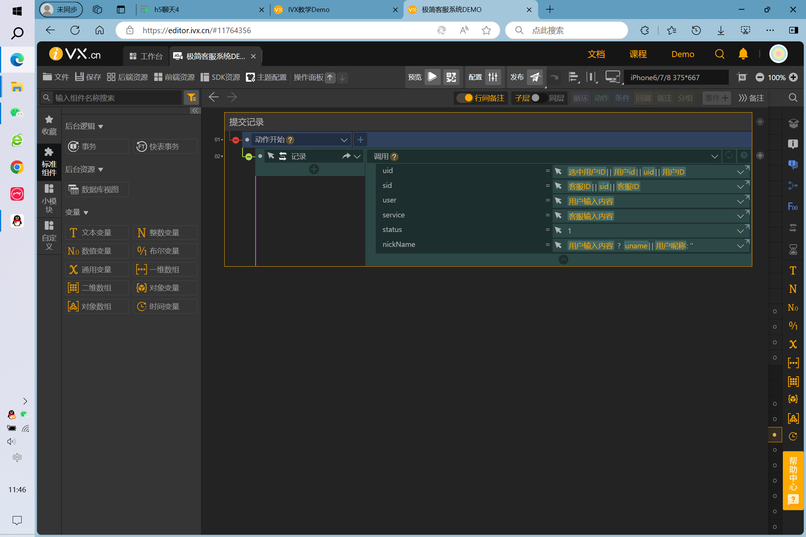Go back with editor left arrow
Viewport: 806px width, 537px height.
[213, 97]
